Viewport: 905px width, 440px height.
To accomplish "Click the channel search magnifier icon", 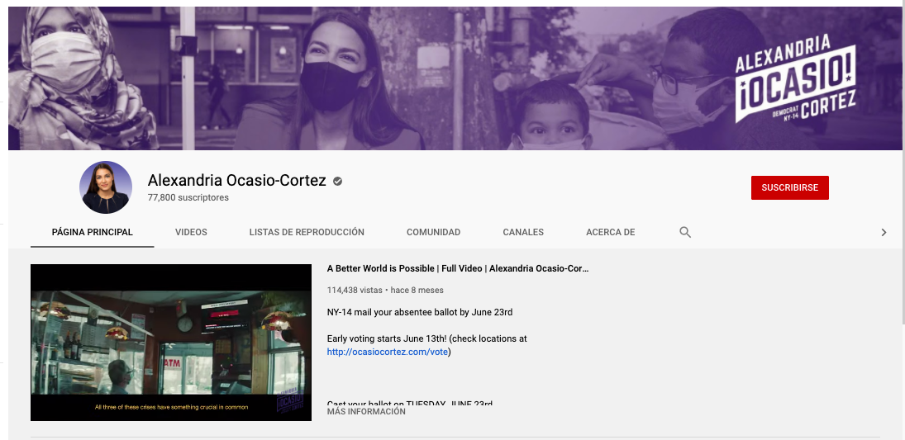I will coord(685,233).
